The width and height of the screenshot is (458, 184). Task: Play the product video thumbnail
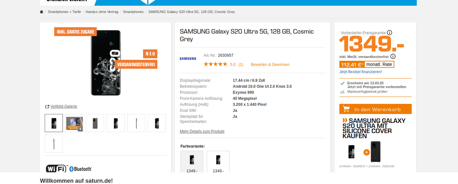pos(74,123)
